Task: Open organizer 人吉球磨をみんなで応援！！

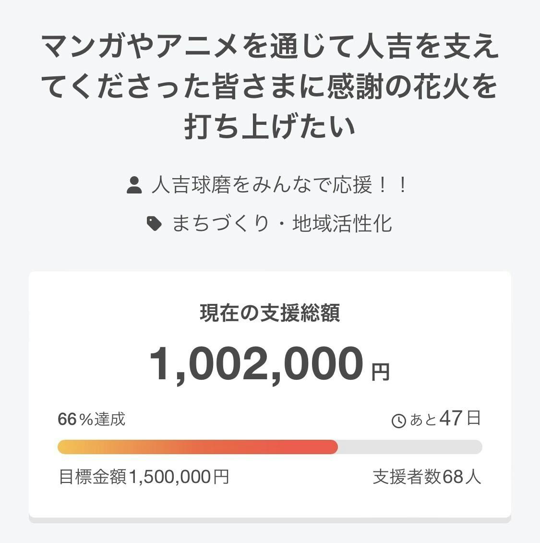Action: [278, 185]
